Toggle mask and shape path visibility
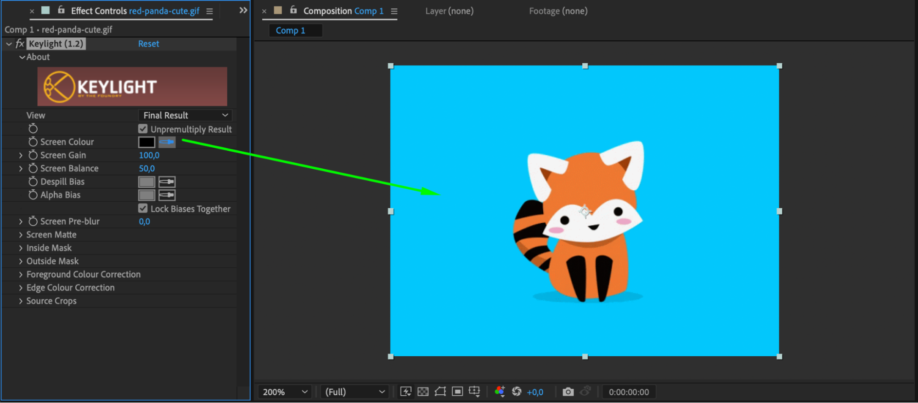The image size is (918, 403). coord(440,392)
